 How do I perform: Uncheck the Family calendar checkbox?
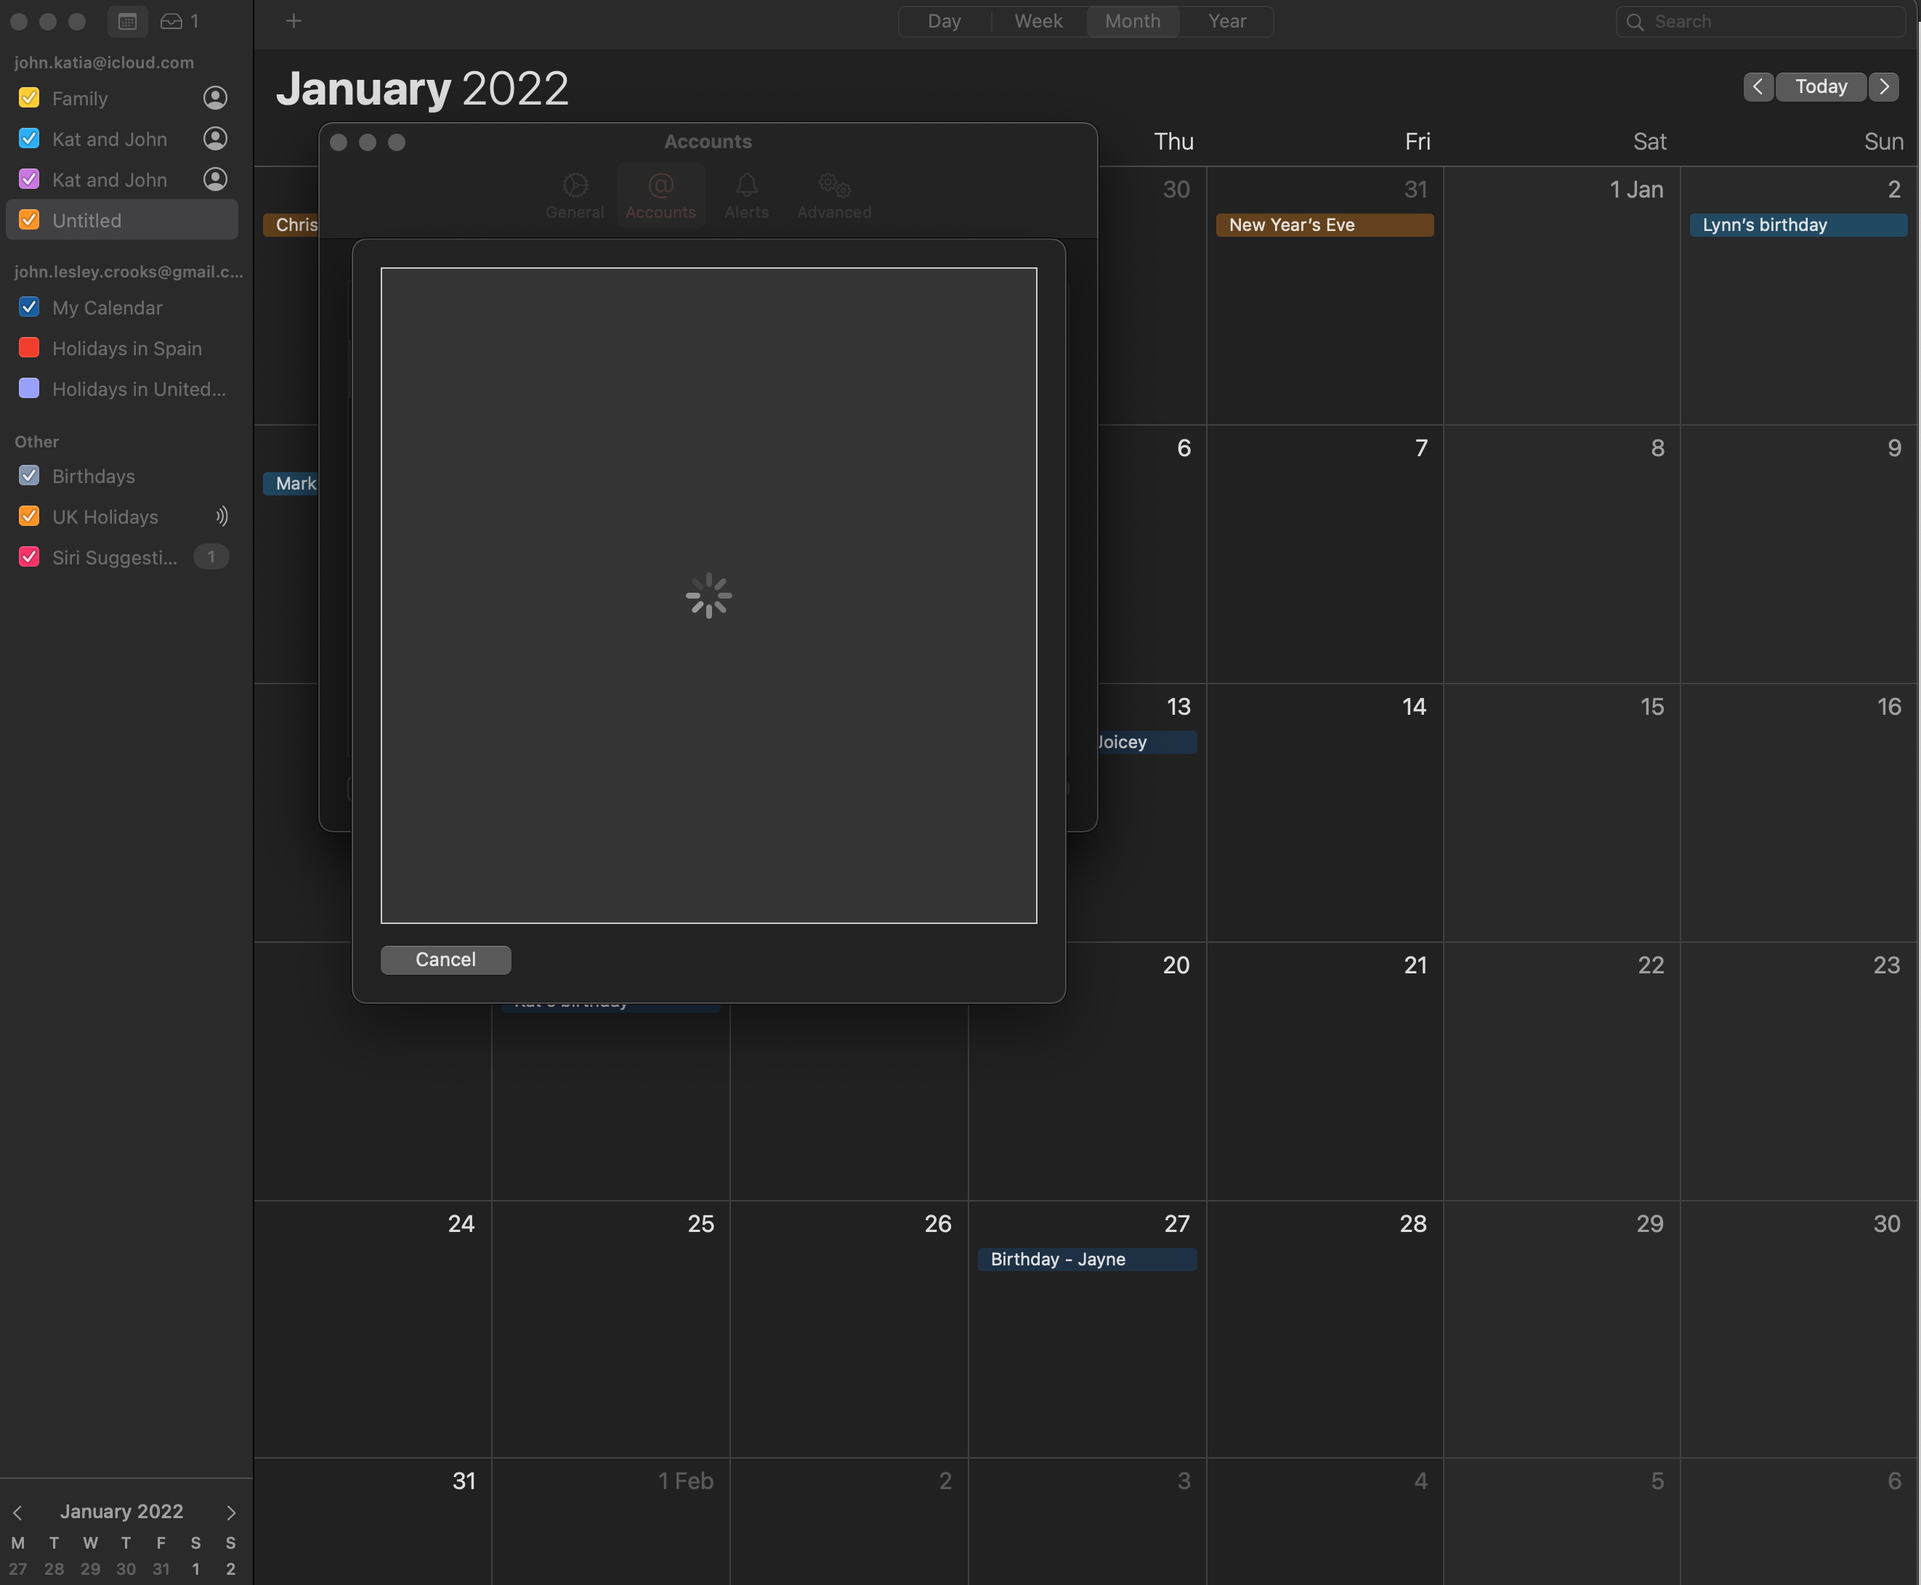pos(29,97)
